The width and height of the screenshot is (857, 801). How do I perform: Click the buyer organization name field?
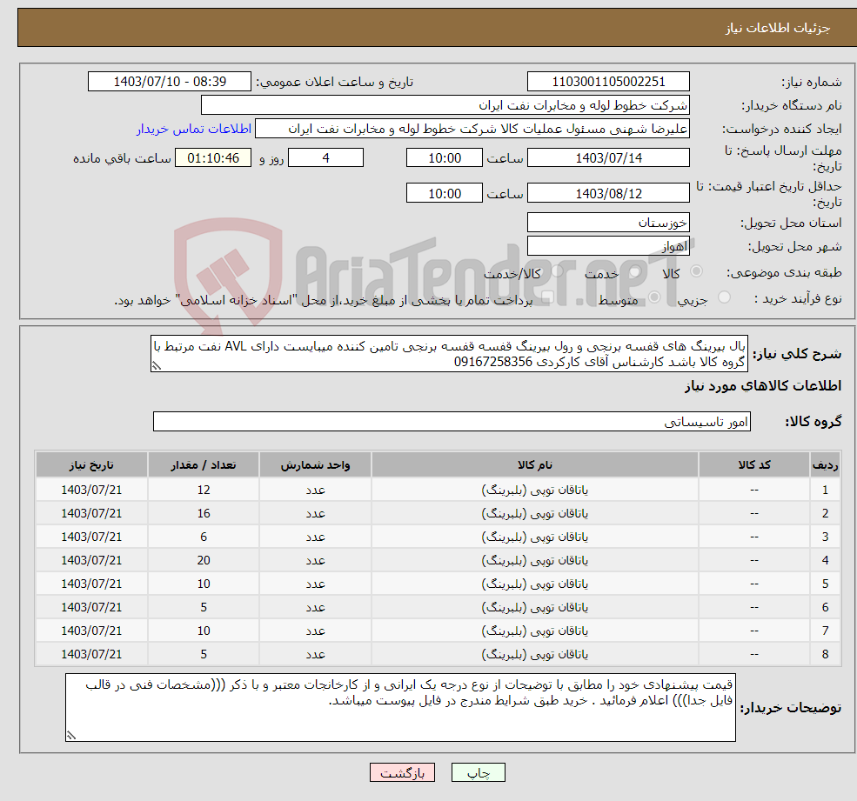click(445, 105)
